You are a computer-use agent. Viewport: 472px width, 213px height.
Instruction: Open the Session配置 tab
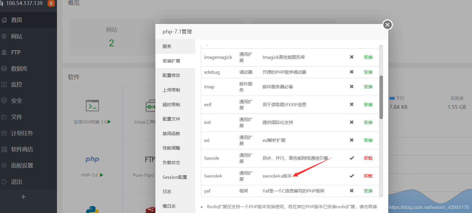click(x=175, y=177)
